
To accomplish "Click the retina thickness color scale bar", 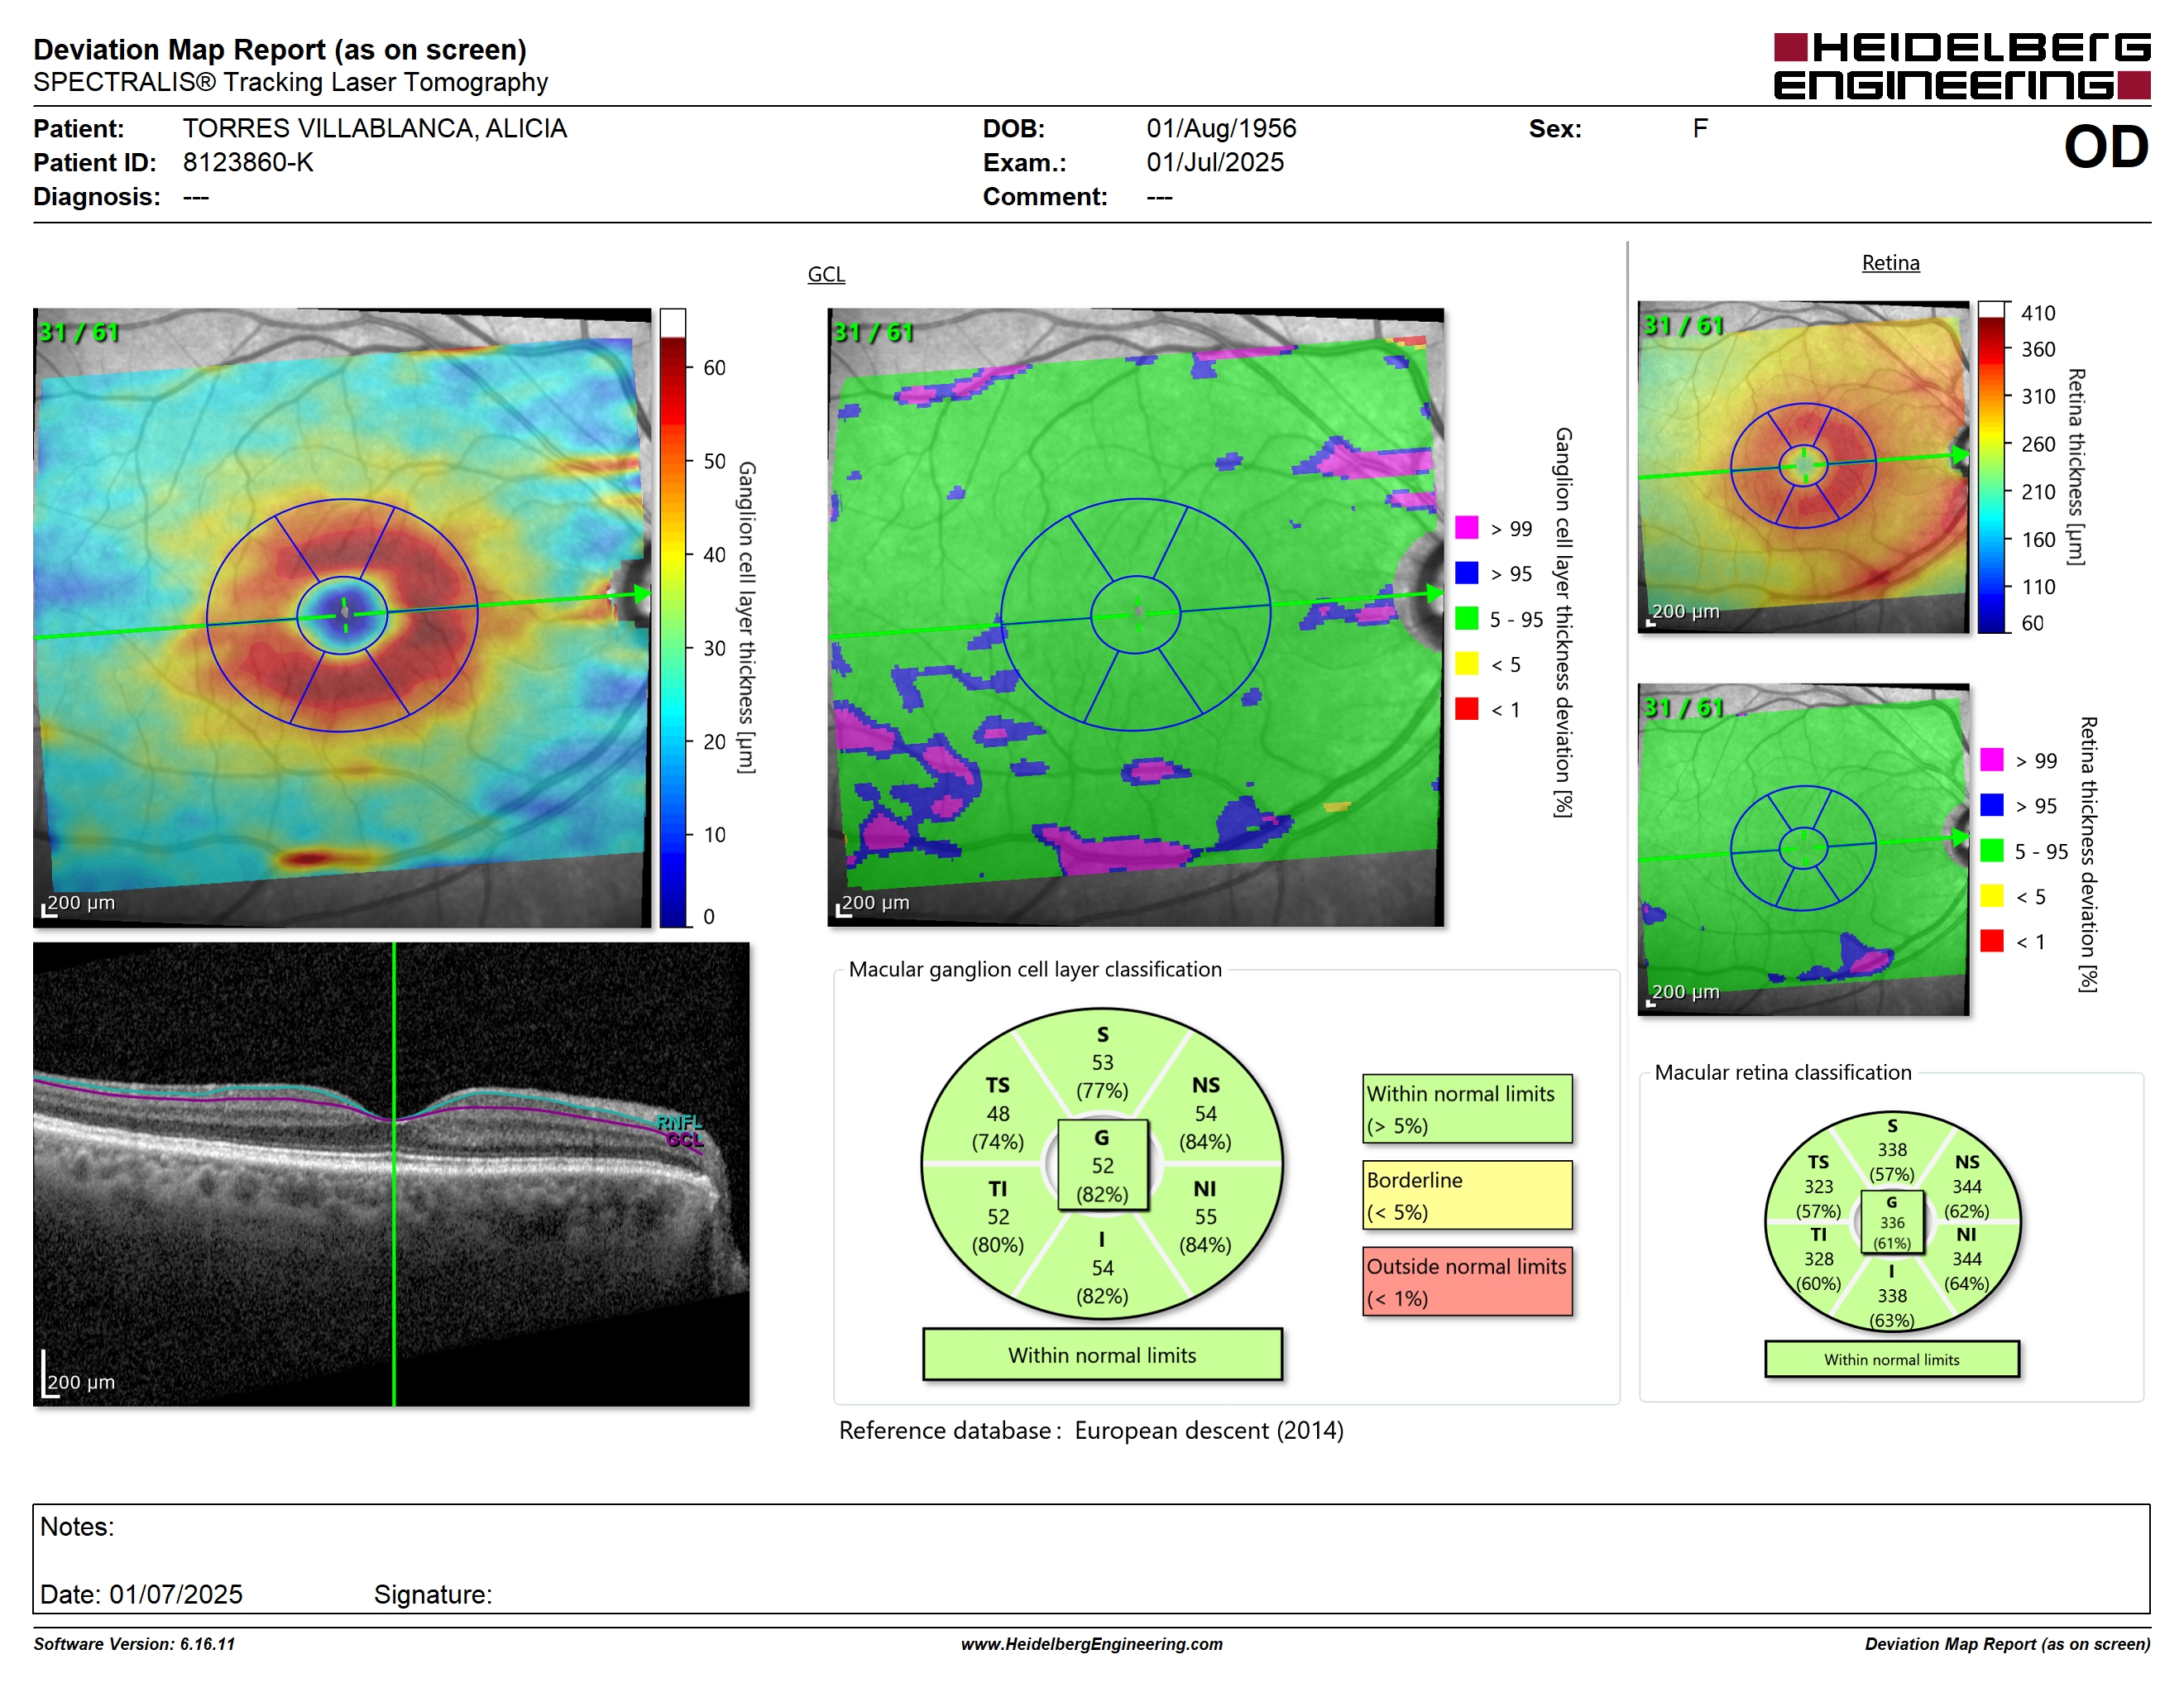I will (x=1992, y=467).
